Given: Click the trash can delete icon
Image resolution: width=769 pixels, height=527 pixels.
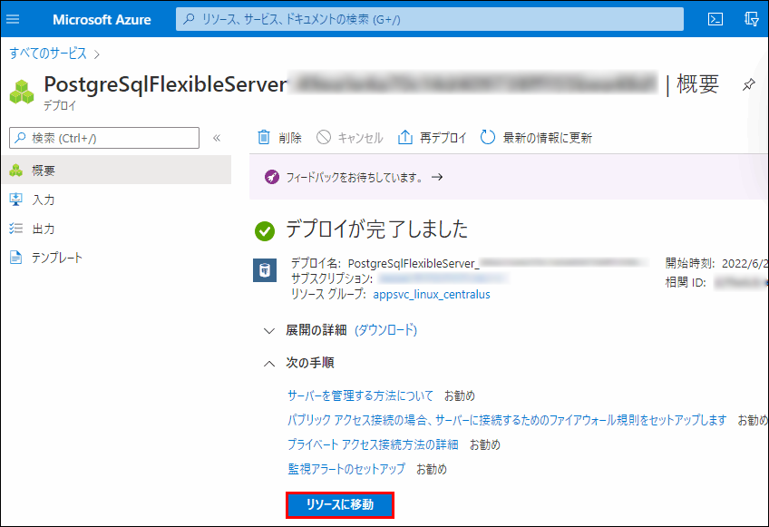Looking at the screenshot, I should point(264,137).
